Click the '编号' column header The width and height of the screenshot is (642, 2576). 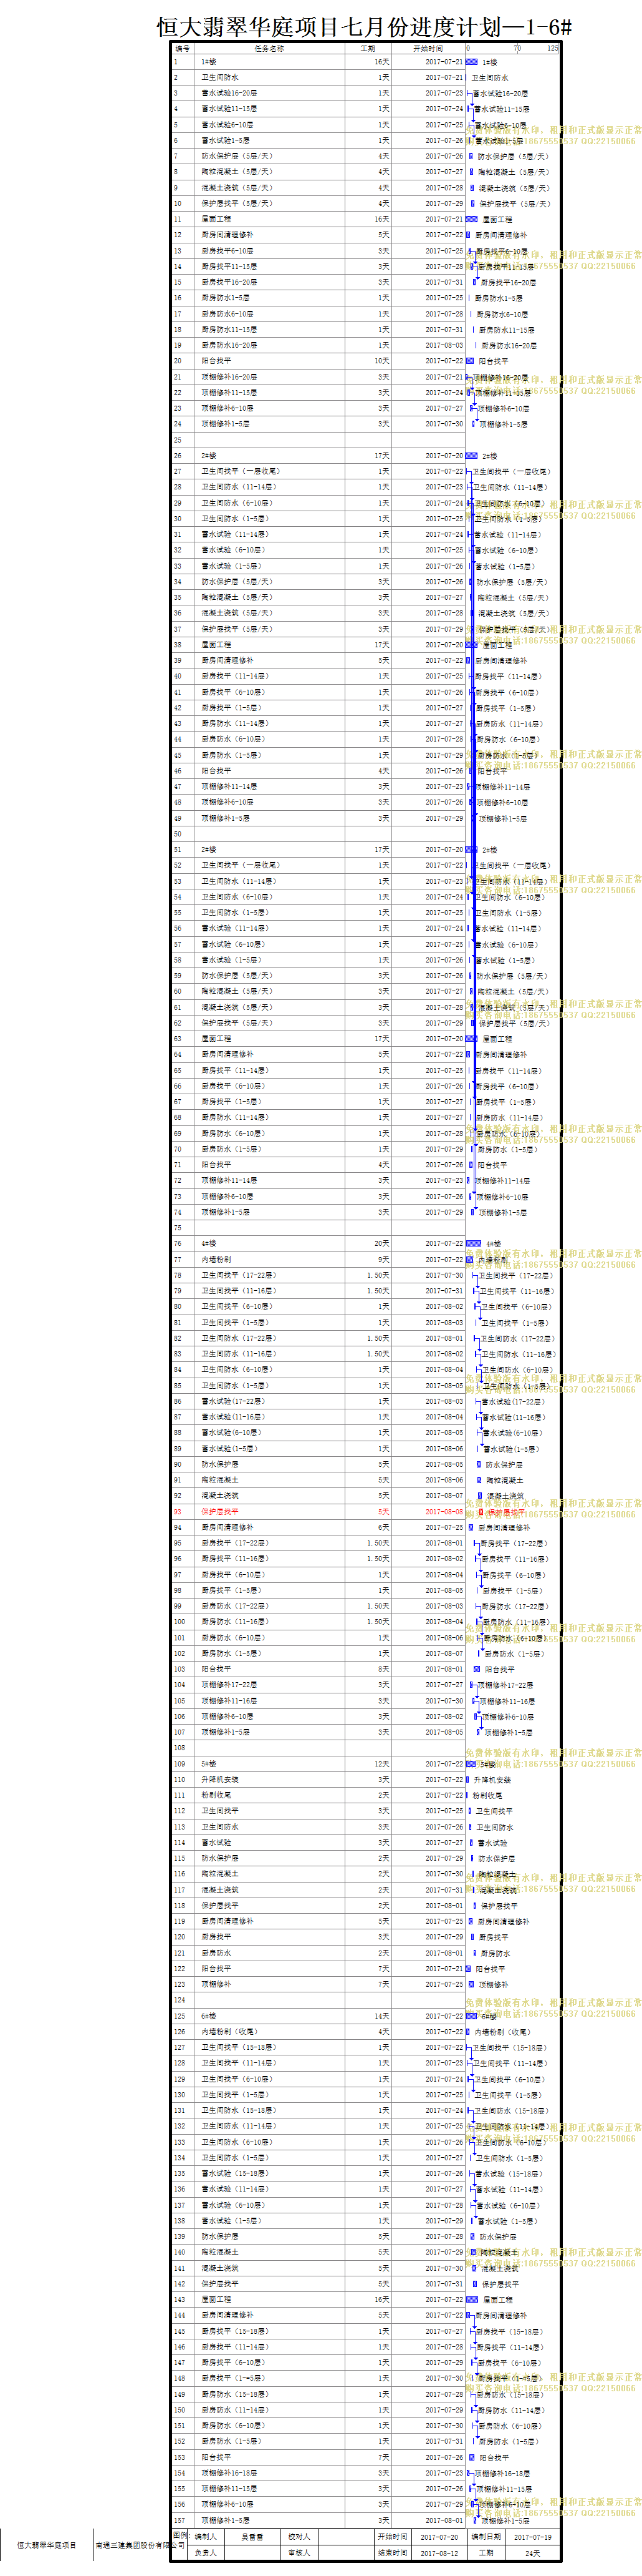coord(182,48)
